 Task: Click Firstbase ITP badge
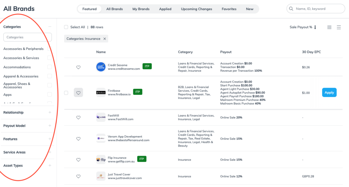tap(138, 92)
